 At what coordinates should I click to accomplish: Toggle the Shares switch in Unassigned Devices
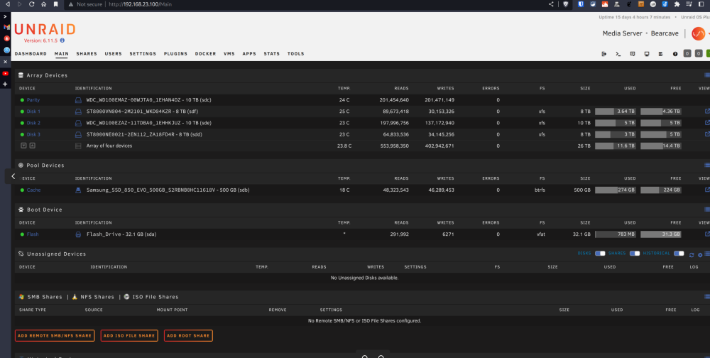pos(635,254)
